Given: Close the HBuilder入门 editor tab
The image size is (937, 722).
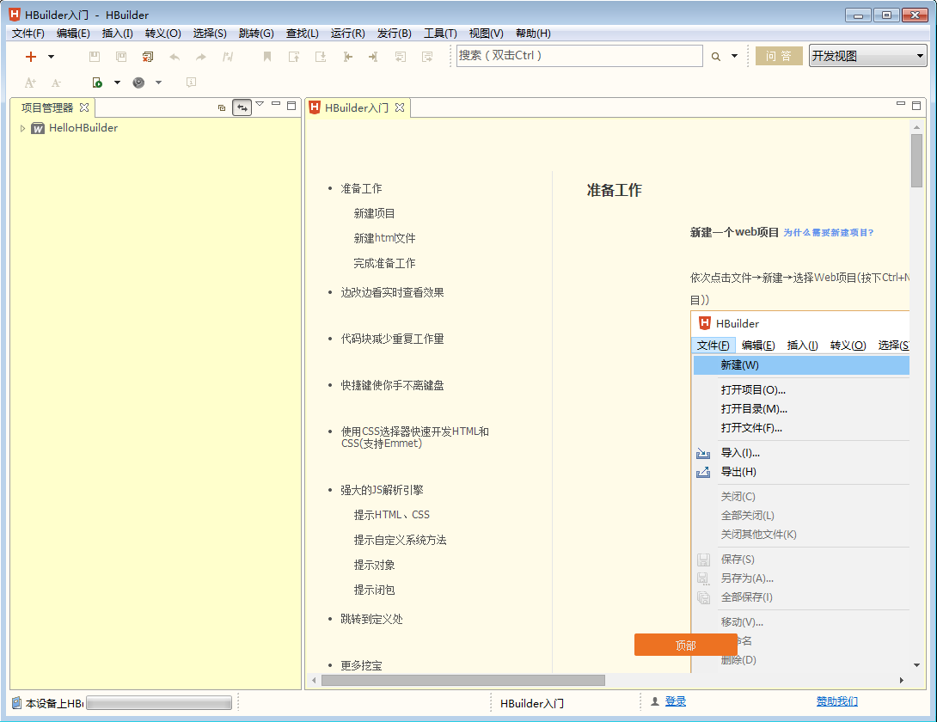Looking at the screenshot, I should point(400,107).
